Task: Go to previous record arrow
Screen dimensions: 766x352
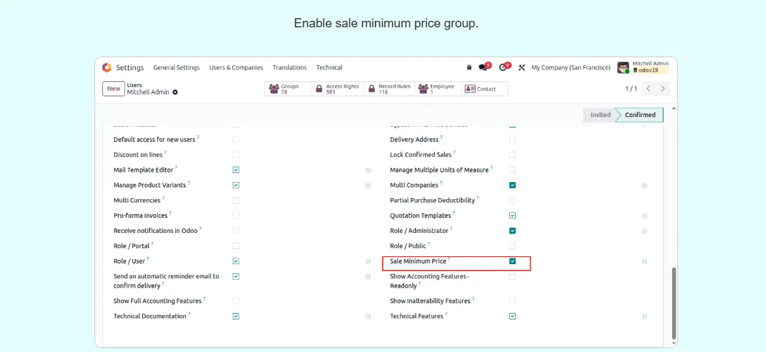Action: click(649, 88)
